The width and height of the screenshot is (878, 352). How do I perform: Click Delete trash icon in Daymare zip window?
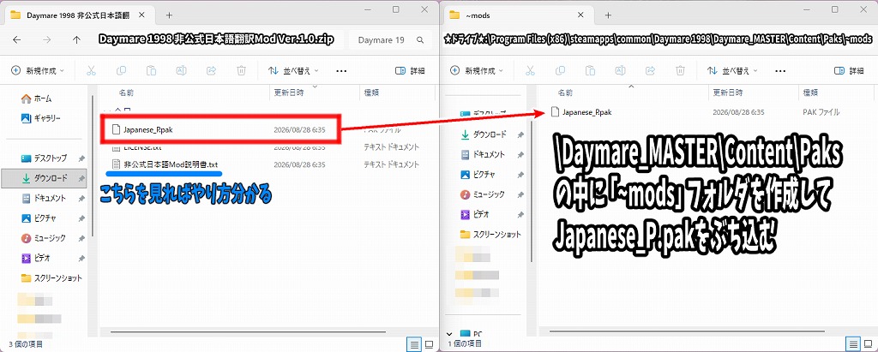pyautogui.click(x=241, y=70)
